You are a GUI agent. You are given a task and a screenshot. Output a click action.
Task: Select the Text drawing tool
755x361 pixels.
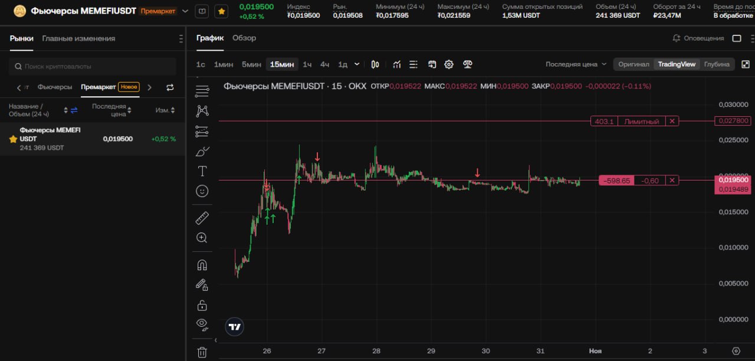pyautogui.click(x=202, y=171)
